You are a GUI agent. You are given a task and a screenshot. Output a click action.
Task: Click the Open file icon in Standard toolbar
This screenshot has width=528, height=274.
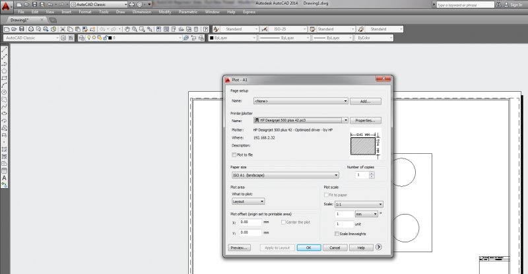14,29
